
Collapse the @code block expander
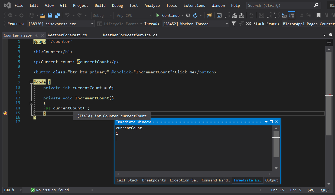click(31, 82)
